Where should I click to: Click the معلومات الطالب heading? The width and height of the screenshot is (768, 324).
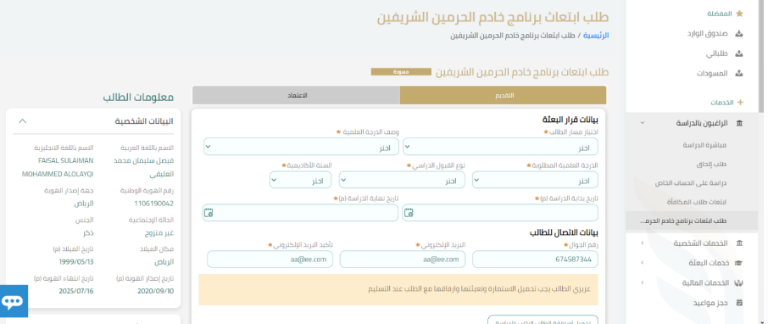click(x=138, y=97)
